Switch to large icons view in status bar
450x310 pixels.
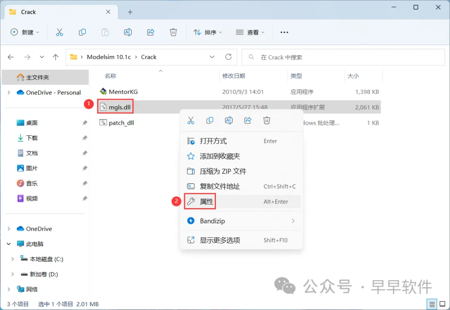(442, 304)
